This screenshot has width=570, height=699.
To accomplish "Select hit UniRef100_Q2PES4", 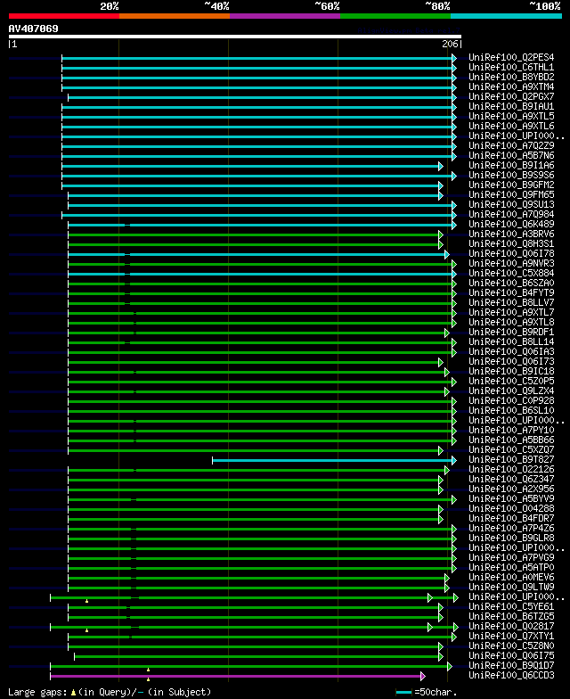I will click(511, 57).
